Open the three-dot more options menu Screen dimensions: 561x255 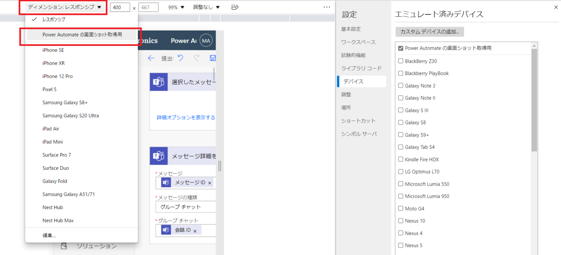pos(327,7)
